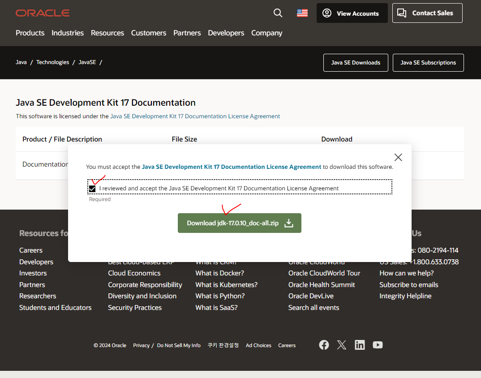Open the Products menu
The image size is (481, 378).
tap(30, 33)
